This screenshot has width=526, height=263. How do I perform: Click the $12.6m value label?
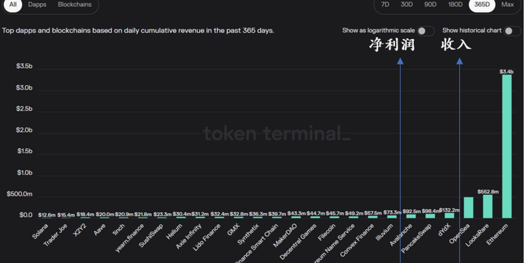tap(47, 215)
